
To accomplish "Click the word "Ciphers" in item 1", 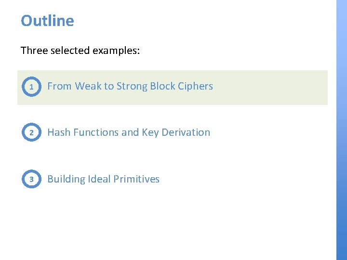I will point(195,86).
